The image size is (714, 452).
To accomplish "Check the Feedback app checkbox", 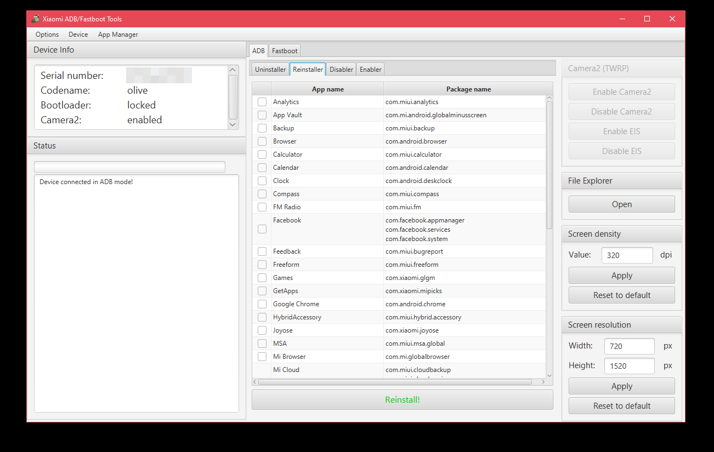I will pos(262,251).
